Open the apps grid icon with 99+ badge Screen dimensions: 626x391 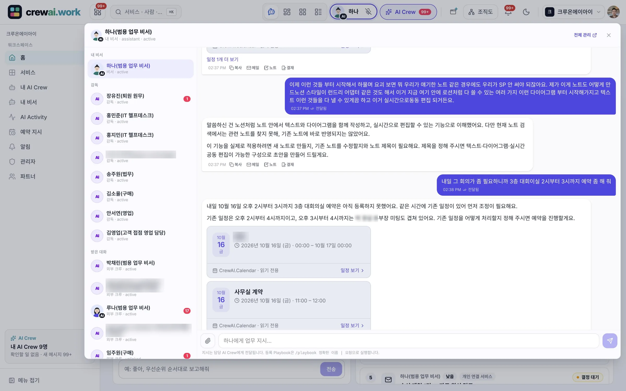click(x=98, y=12)
